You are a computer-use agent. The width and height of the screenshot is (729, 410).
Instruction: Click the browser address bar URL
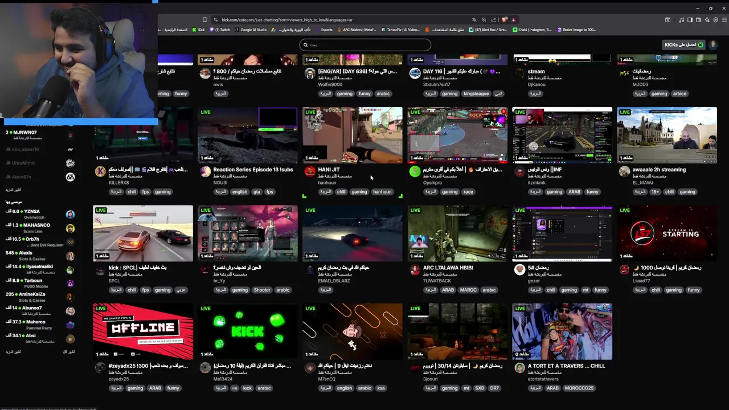coord(287,20)
